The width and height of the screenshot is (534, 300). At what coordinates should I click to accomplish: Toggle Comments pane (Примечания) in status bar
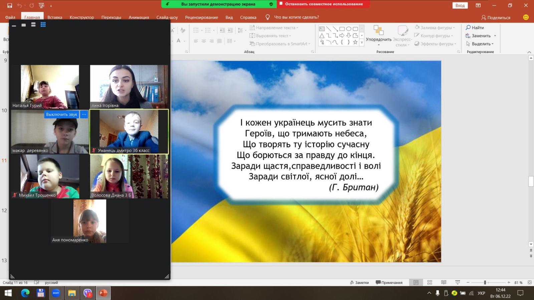click(389, 282)
